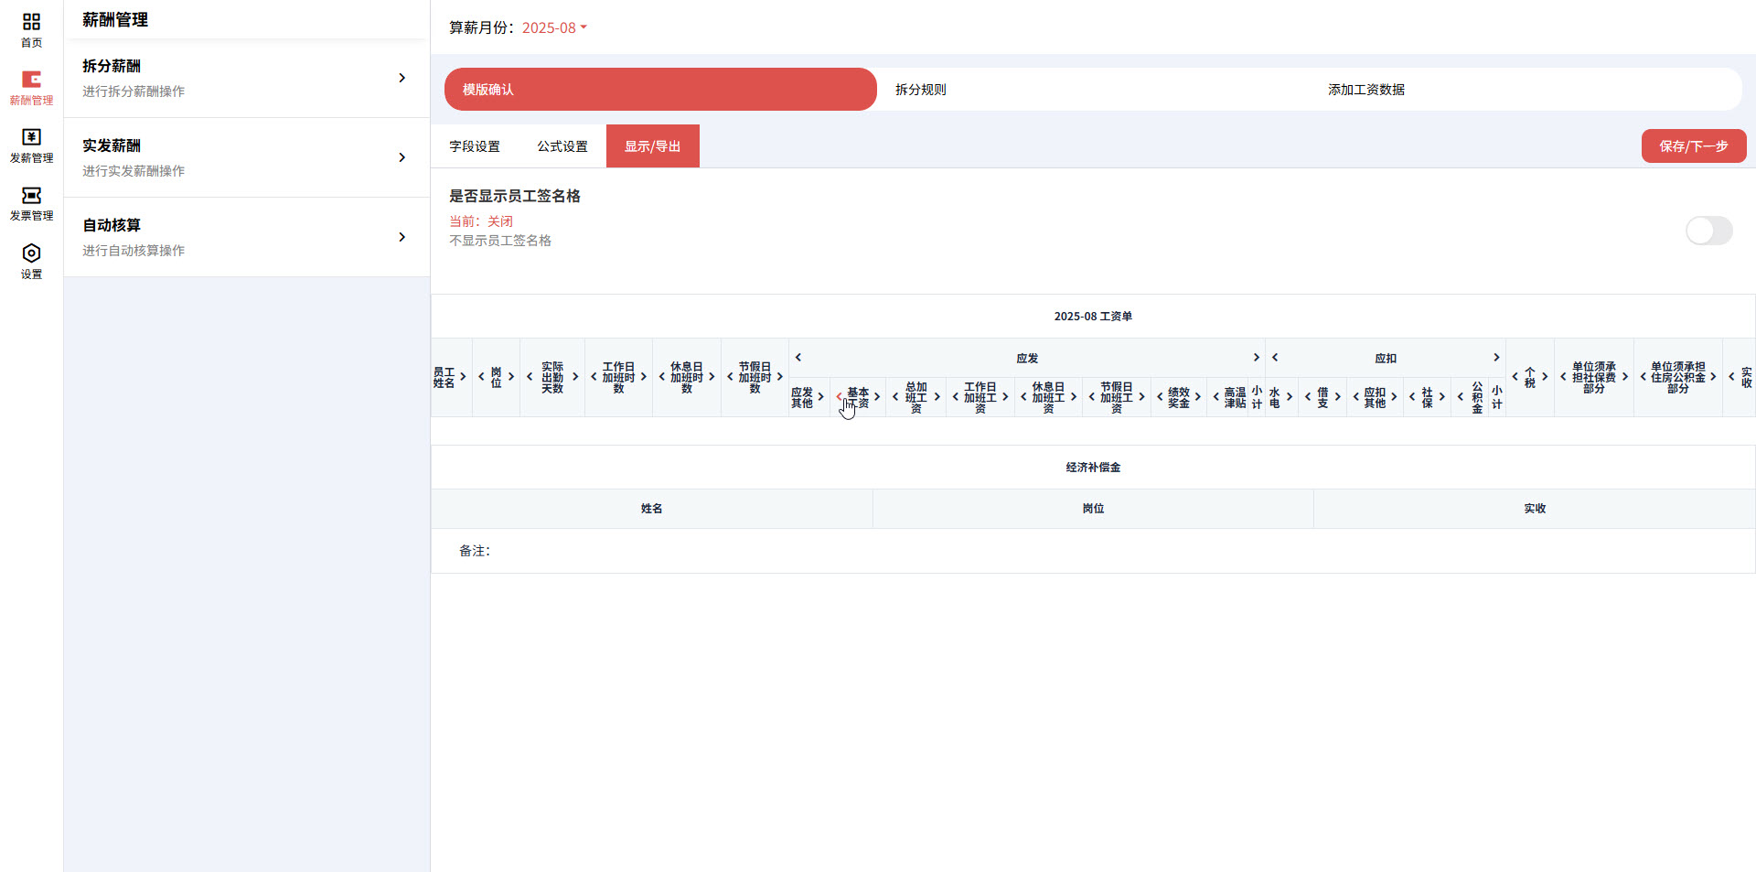Select the 薪酬管理 sidebar icon

tap(31, 88)
